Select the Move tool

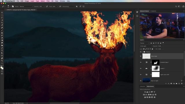[2, 12]
